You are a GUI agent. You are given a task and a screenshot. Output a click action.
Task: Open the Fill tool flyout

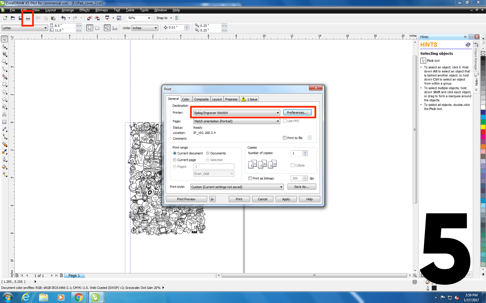tap(4, 167)
